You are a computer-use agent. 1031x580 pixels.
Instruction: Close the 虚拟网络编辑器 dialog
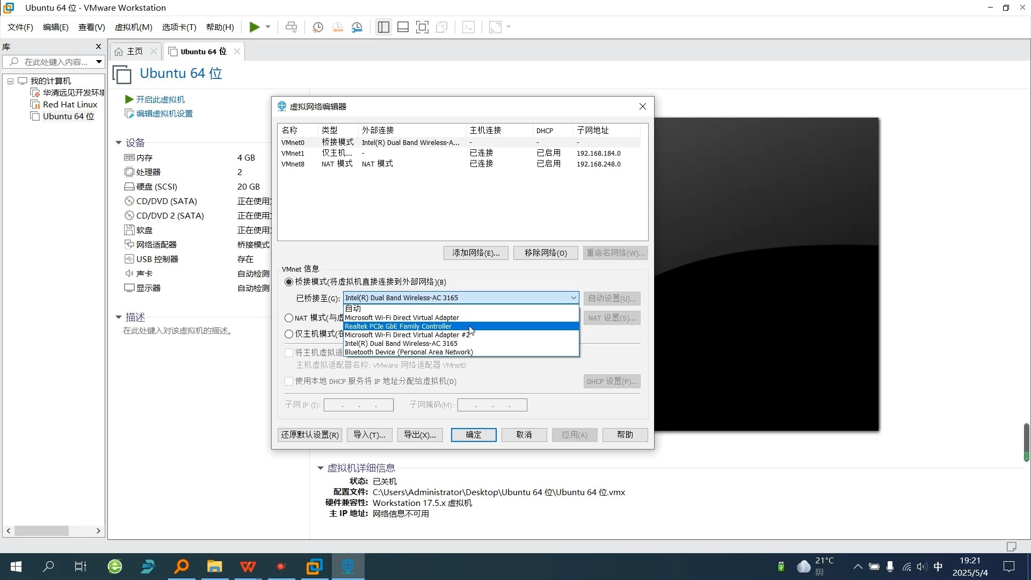click(x=643, y=106)
